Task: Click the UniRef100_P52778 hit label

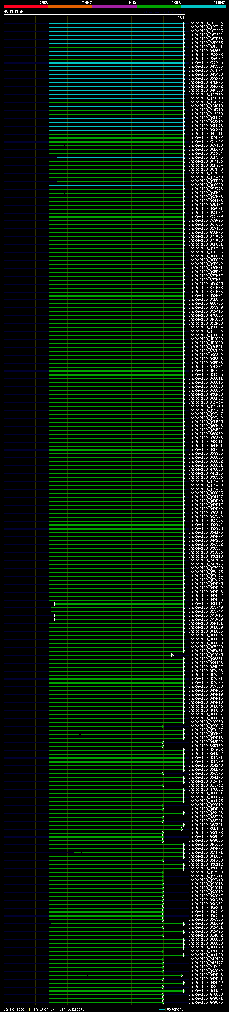Action: [x=205, y=189]
